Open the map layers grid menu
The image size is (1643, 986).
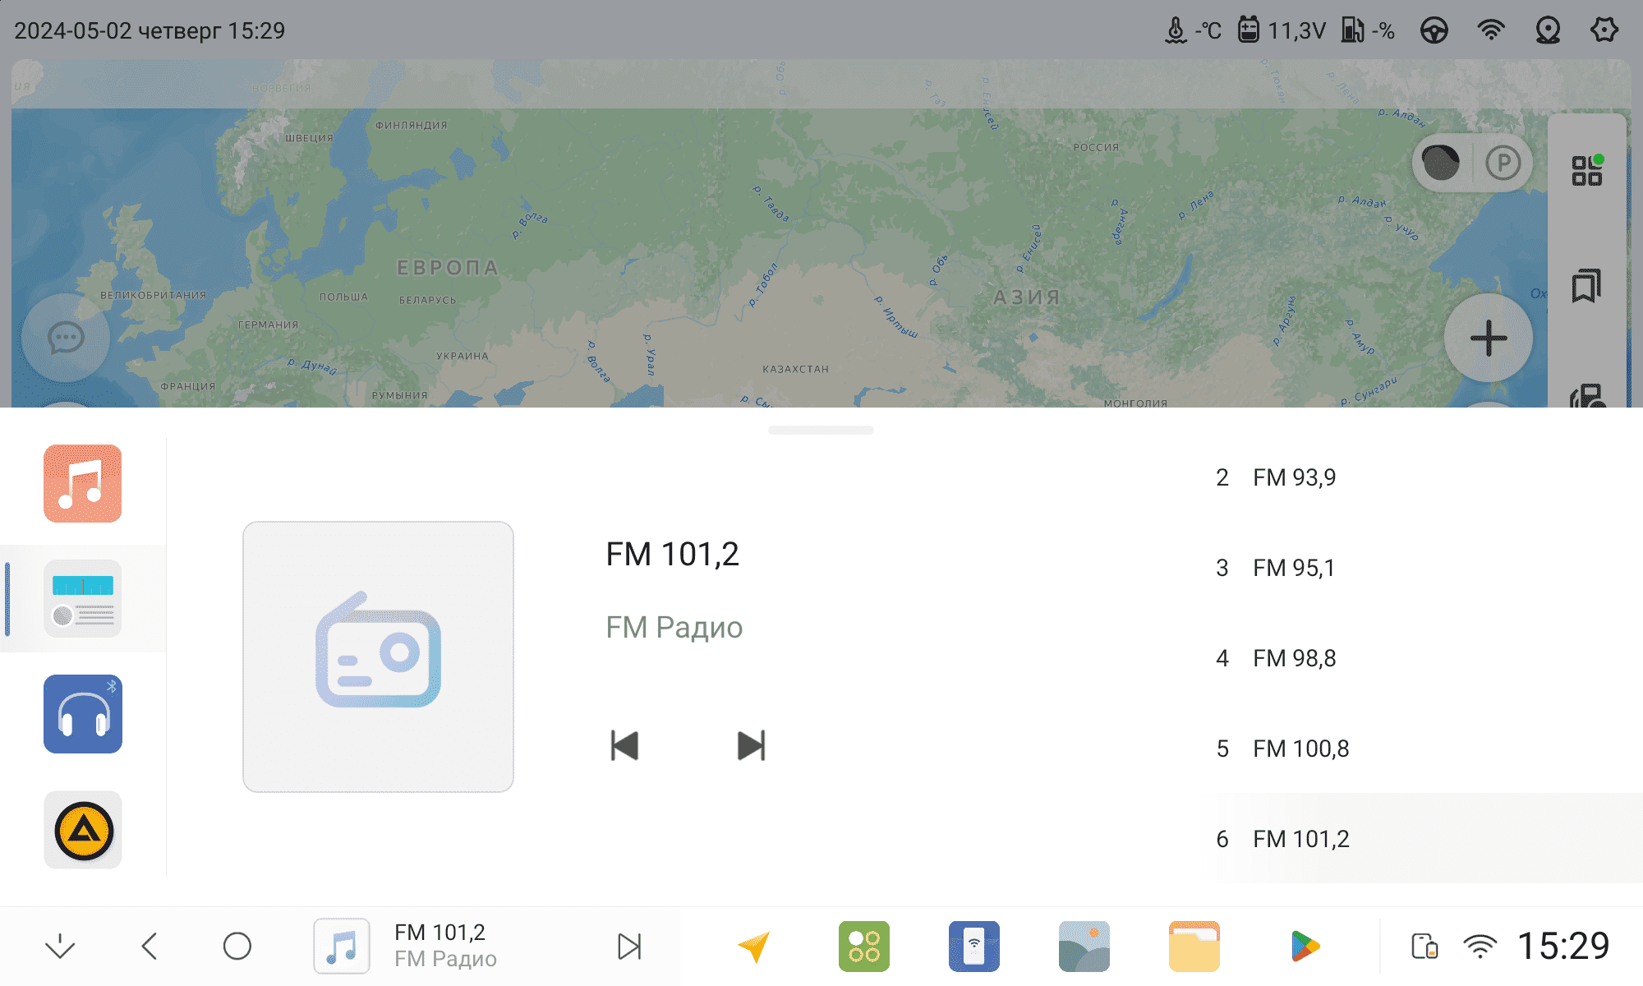pyautogui.click(x=1586, y=170)
